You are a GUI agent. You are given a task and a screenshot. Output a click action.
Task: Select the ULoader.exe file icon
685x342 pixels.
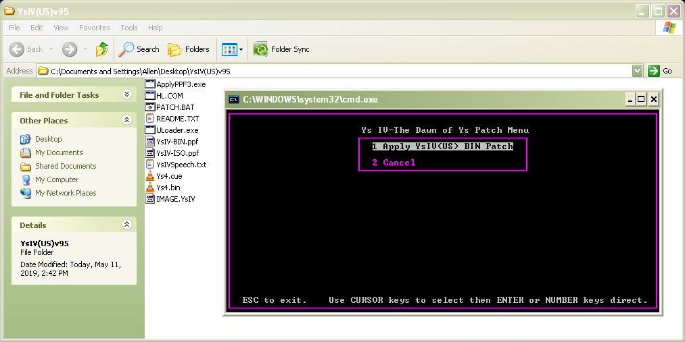point(150,130)
